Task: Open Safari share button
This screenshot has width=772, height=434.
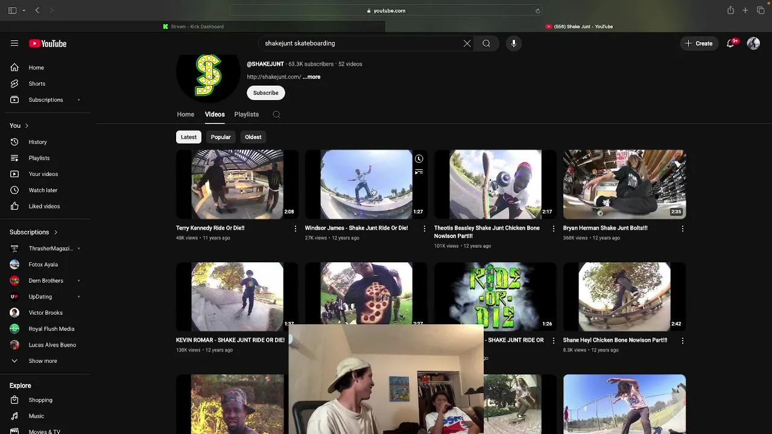Action: (730, 10)
